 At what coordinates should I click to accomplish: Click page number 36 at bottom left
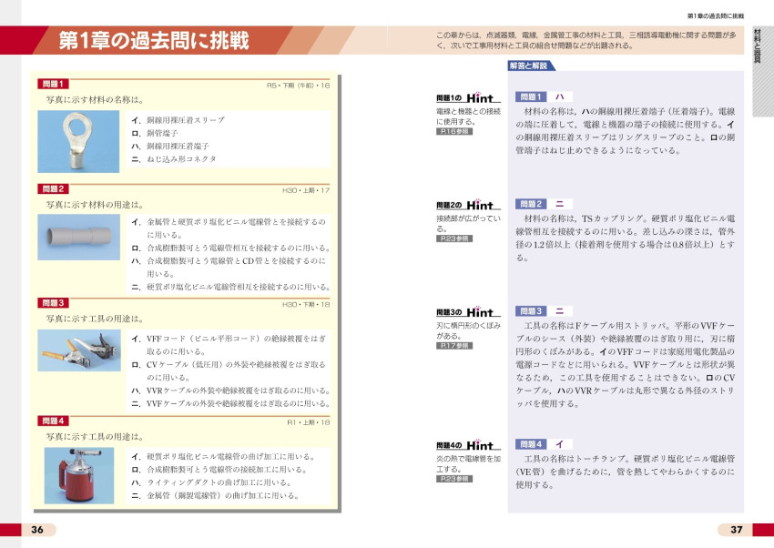click(x=37, y=530)
